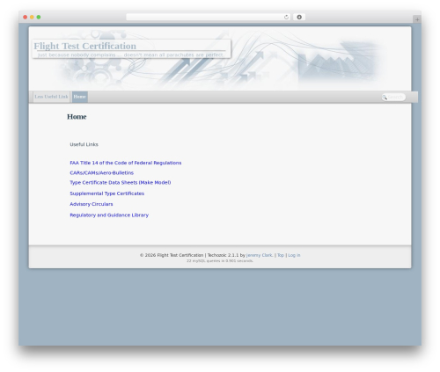
Task: Click the search magnifier icon
Action: pos(385,97)
